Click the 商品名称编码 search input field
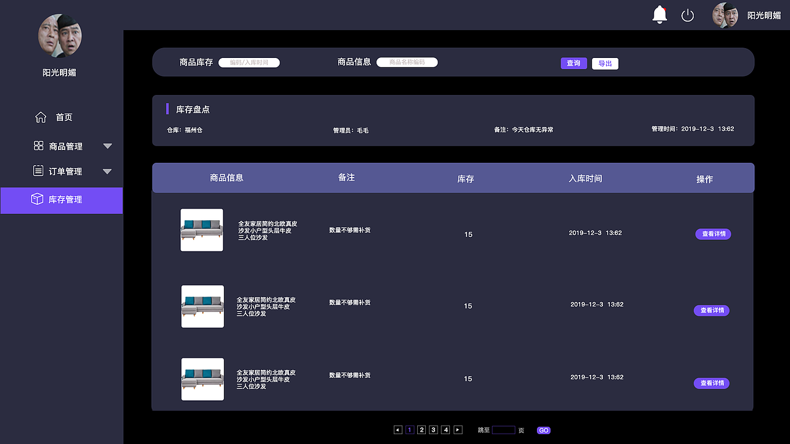The image size is (790, 444). (x=407, y=62)
